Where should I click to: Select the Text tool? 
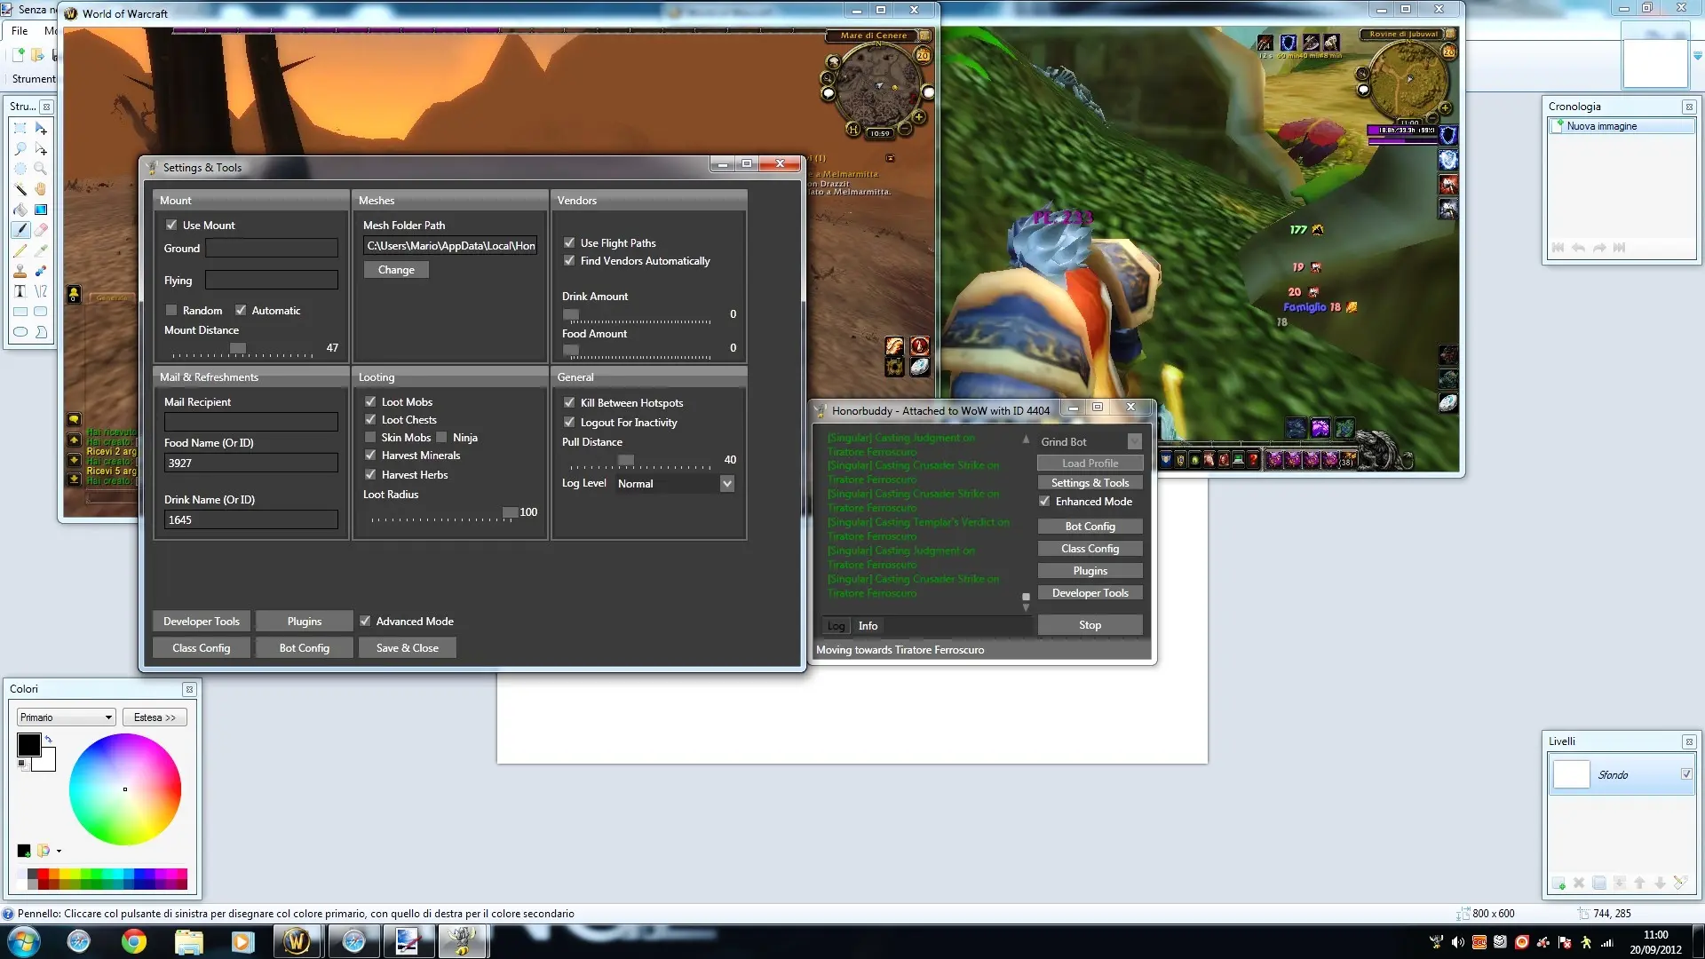[x=20, y=291]
